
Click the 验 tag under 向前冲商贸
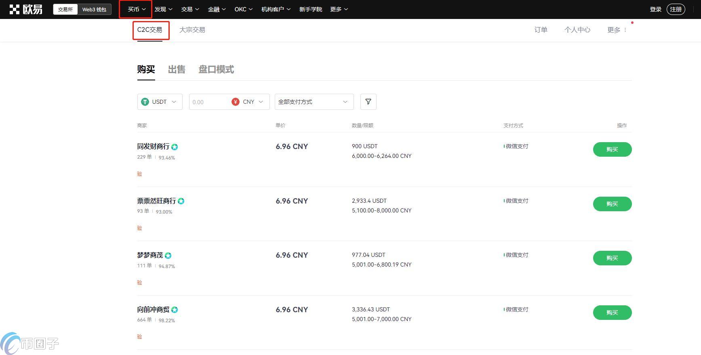click(139, 336)
